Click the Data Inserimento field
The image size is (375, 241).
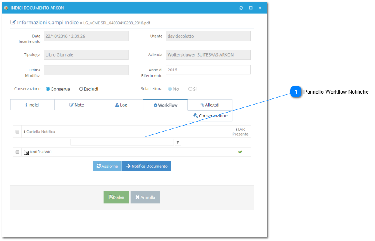click(86, 36)
